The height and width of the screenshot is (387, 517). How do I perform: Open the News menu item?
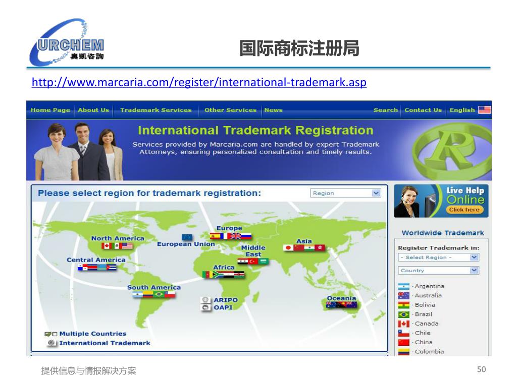(273, 110)
